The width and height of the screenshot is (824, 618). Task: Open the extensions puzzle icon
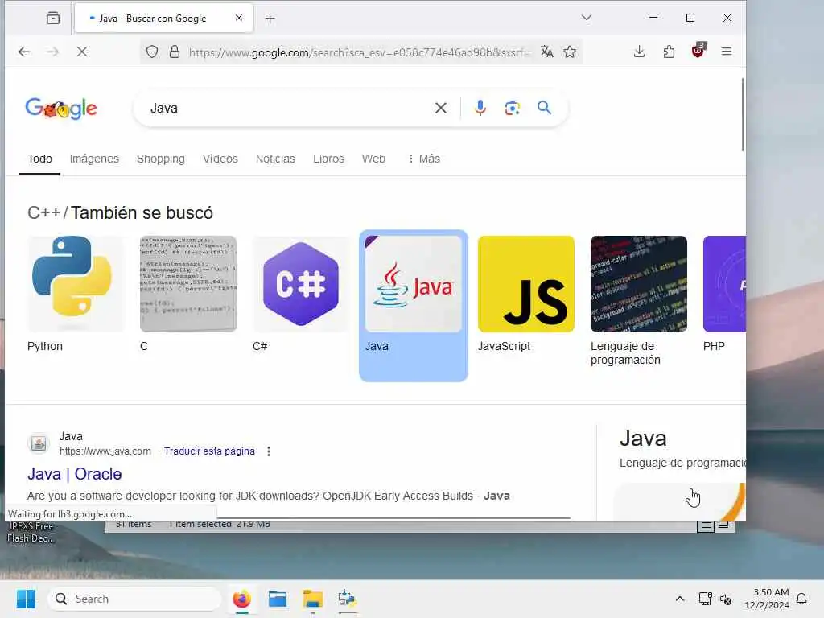point(669,51)
